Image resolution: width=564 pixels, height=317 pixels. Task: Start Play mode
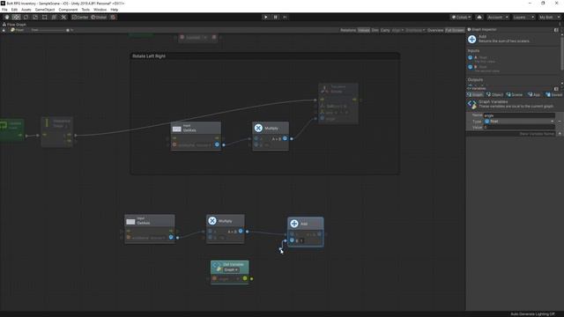(266, 17)
